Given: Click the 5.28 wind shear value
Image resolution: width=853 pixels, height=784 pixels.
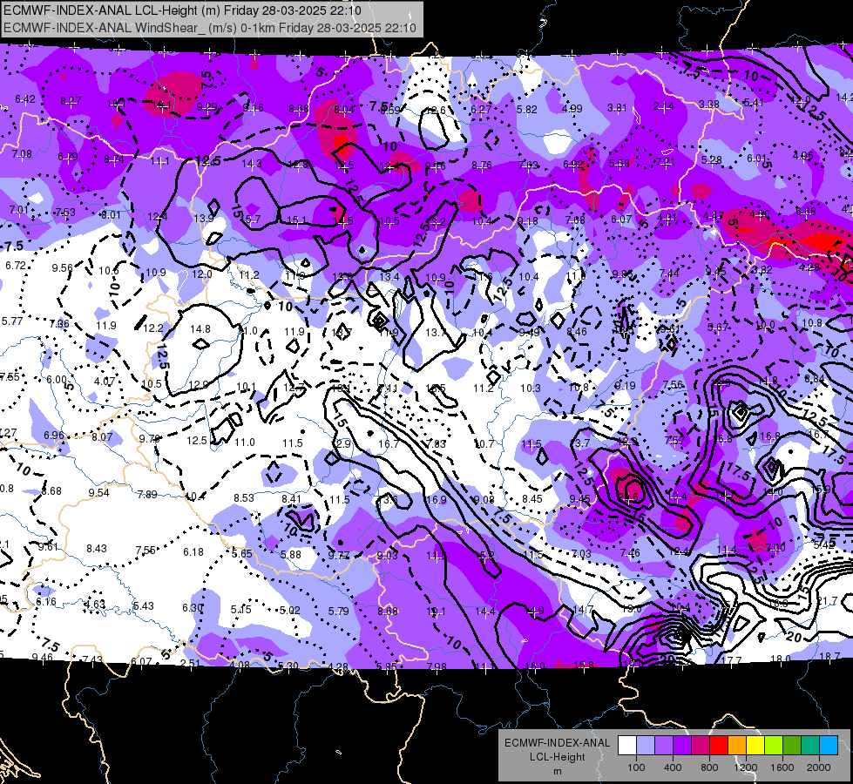Looking at the screenshot, I should 712,160.
